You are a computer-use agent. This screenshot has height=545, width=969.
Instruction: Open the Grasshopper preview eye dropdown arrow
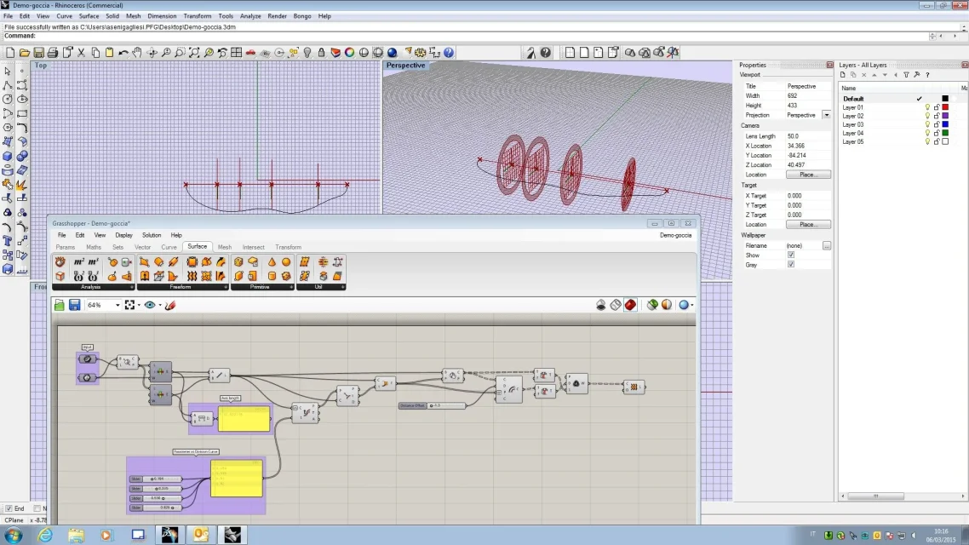coord(160,305)
